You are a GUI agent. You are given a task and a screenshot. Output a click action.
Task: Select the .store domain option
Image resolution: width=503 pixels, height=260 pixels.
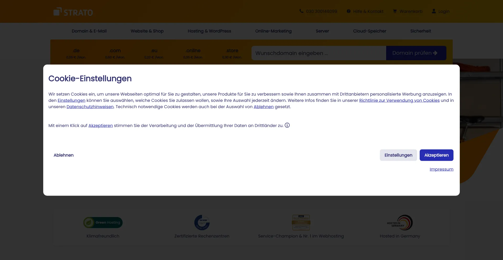232,53
